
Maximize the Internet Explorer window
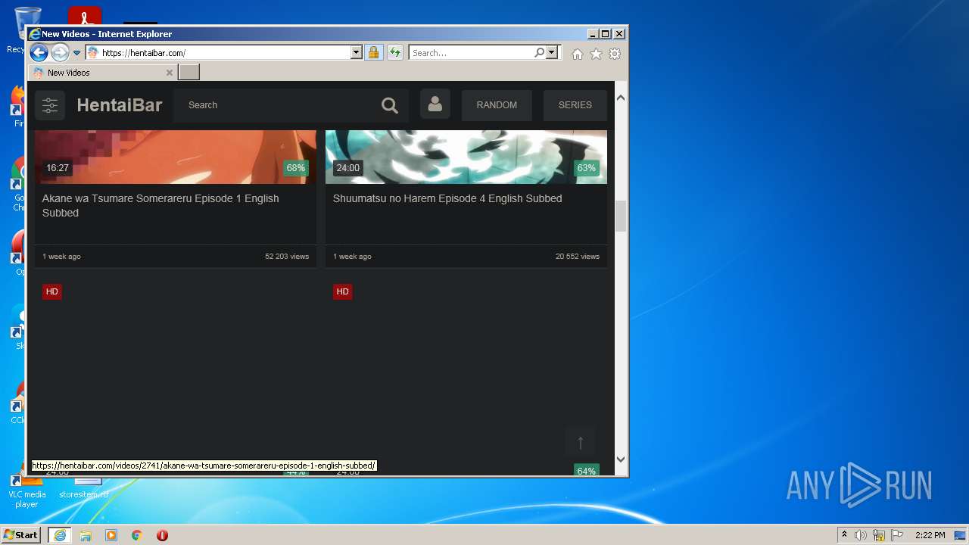(605, 33)
